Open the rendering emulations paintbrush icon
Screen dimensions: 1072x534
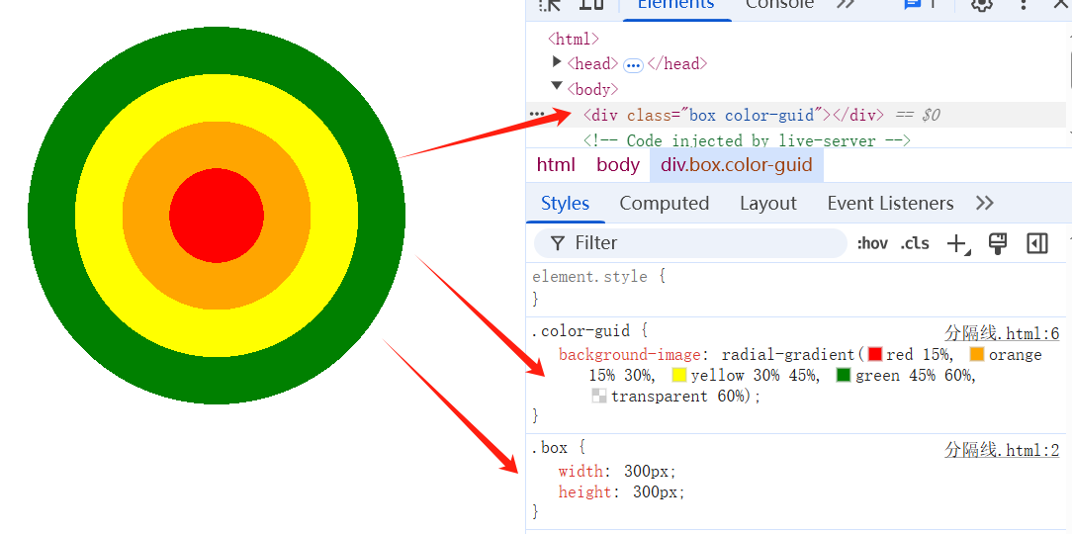998,243
